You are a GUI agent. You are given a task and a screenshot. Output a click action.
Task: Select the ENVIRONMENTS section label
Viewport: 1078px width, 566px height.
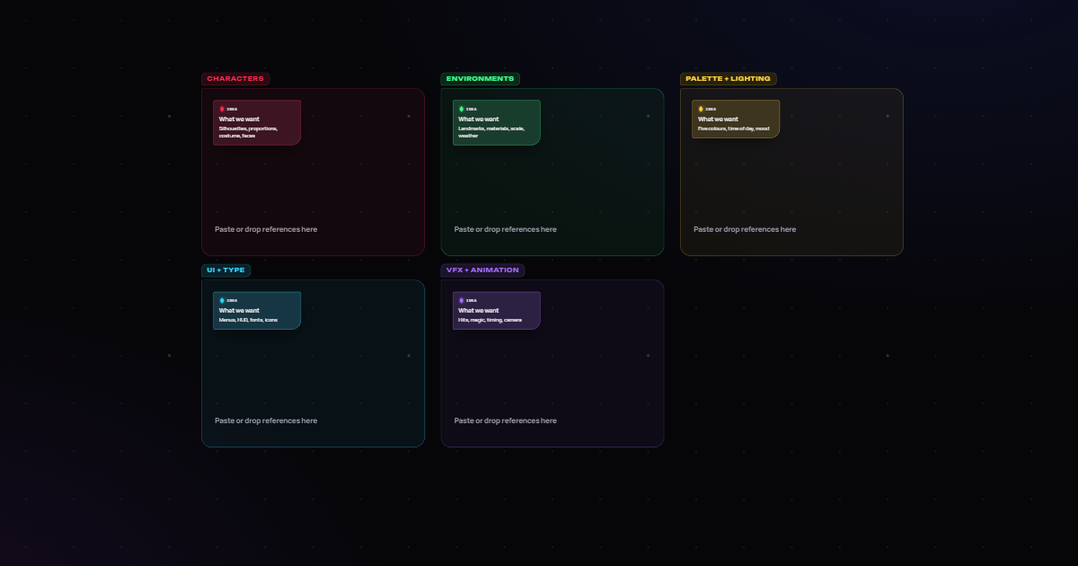480,79
